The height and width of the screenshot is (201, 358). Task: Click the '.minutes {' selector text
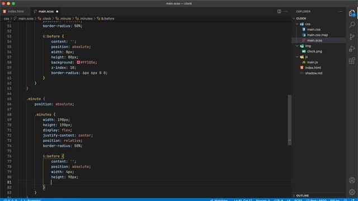[45, 114]
